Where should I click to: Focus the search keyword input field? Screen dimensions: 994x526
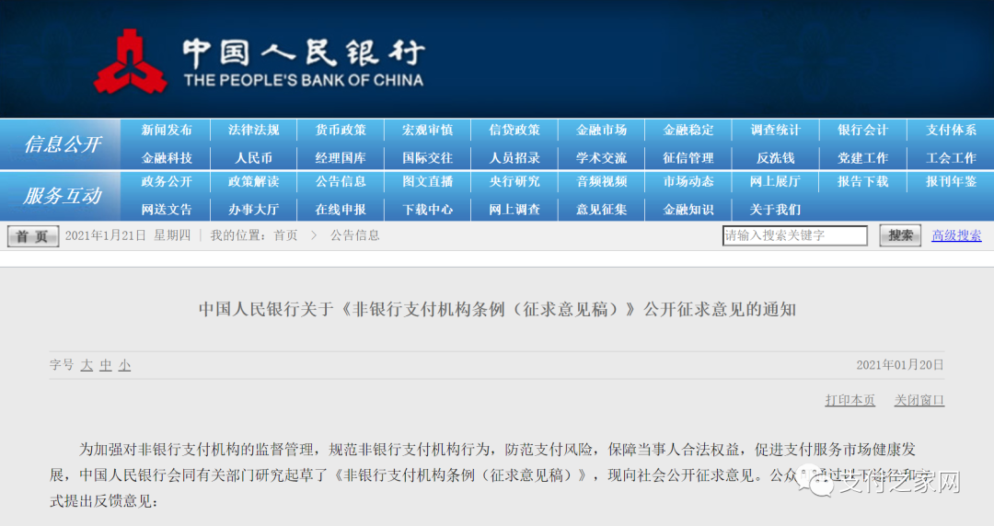click(795, 235)
